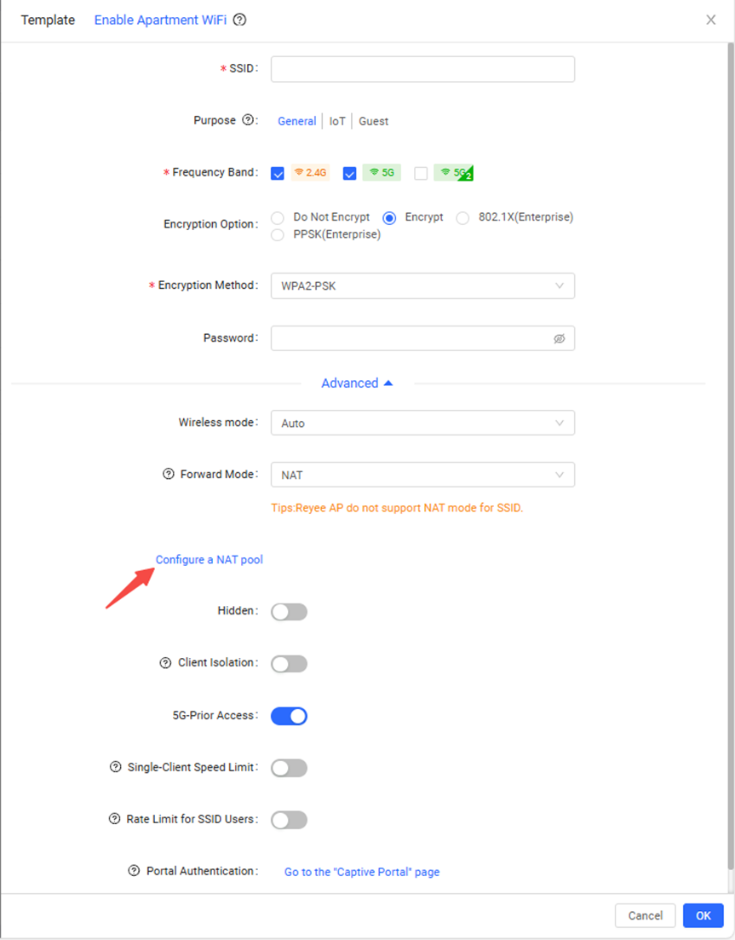Select the Do Not Encrypt radio option

[x=278, y=218]
